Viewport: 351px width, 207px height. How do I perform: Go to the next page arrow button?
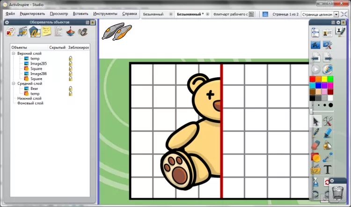click(328, 58)
